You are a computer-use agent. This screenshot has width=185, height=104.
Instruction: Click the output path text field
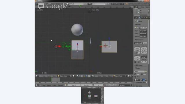[x=139, y=71]
